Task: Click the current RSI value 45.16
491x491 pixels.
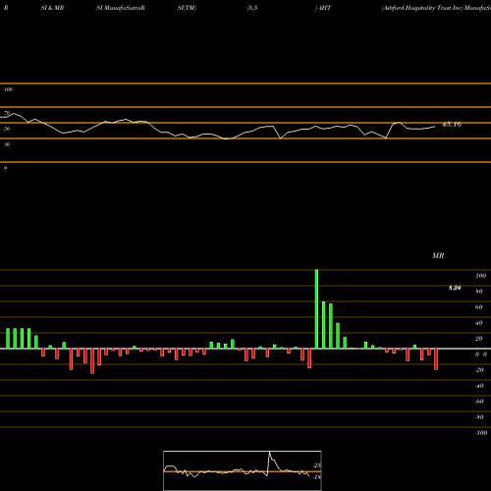Action: click(452, 125)
